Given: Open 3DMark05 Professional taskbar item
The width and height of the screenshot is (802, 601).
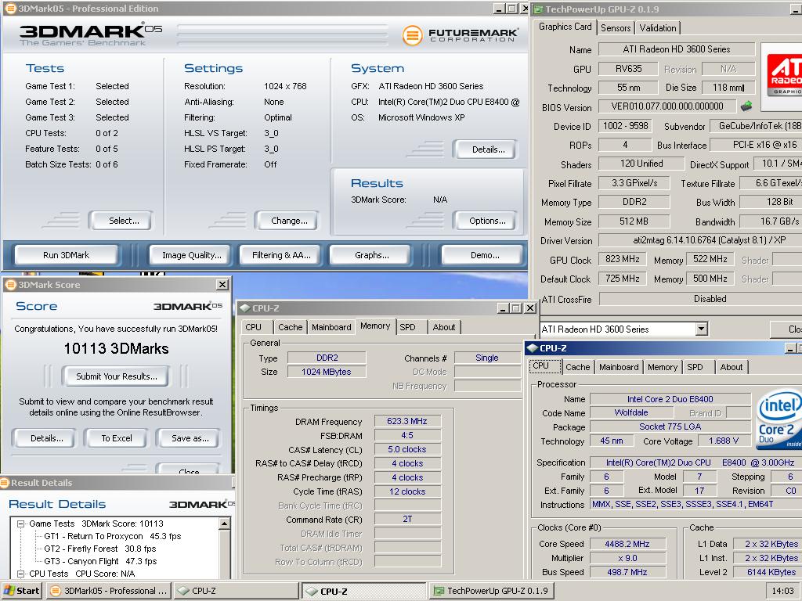Looking at the screenshot, I should click(108, 591).
